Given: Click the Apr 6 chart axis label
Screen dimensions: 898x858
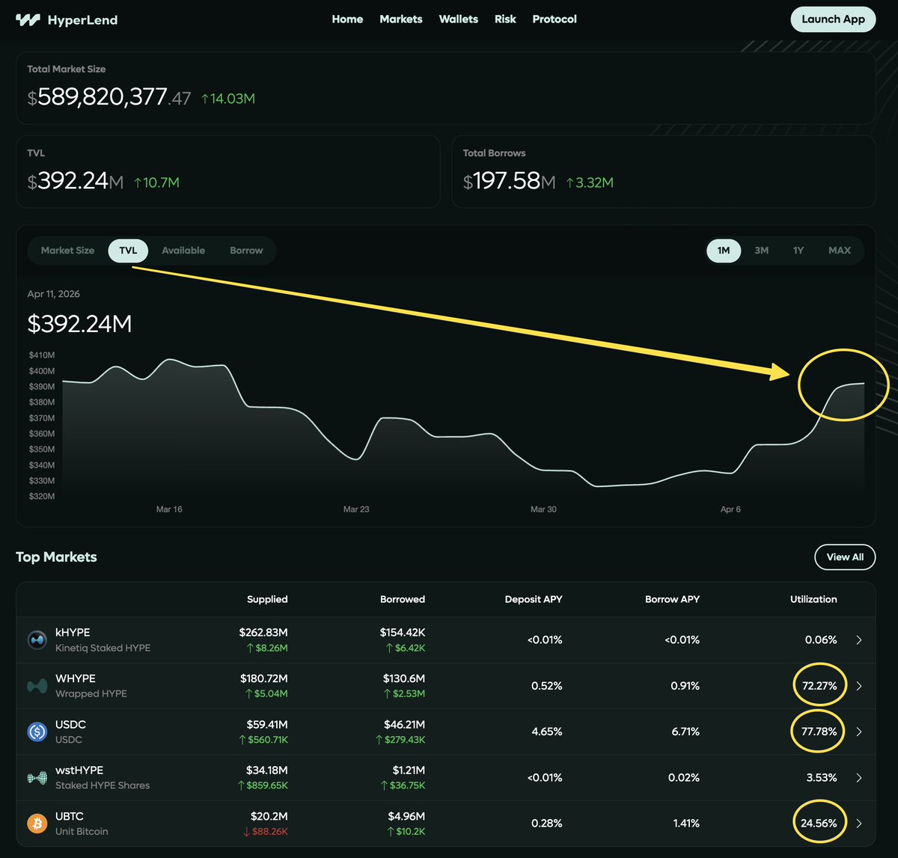Looking at the screenshot, I should click(x=730, y=509).
